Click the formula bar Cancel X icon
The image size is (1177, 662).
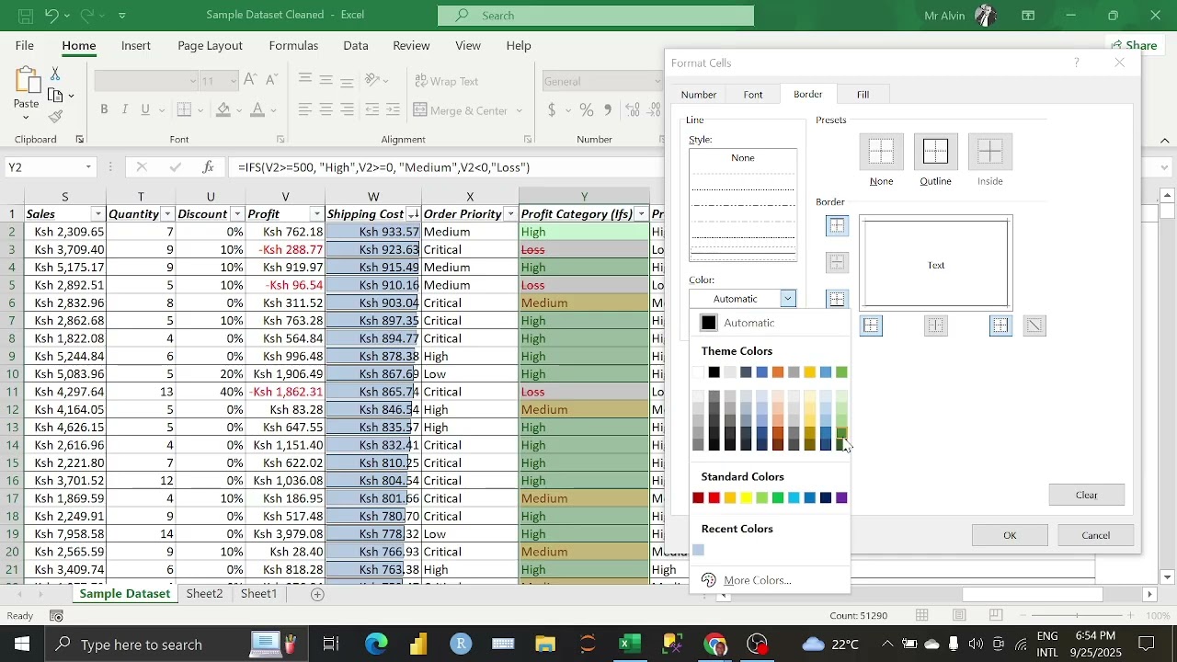click(142, 167)
